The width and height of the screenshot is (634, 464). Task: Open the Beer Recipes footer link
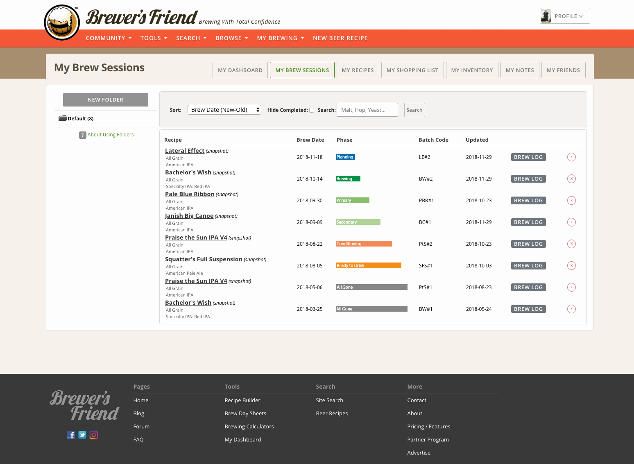coord(332,413)
